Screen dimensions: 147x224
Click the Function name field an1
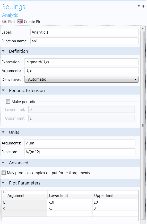84,41
